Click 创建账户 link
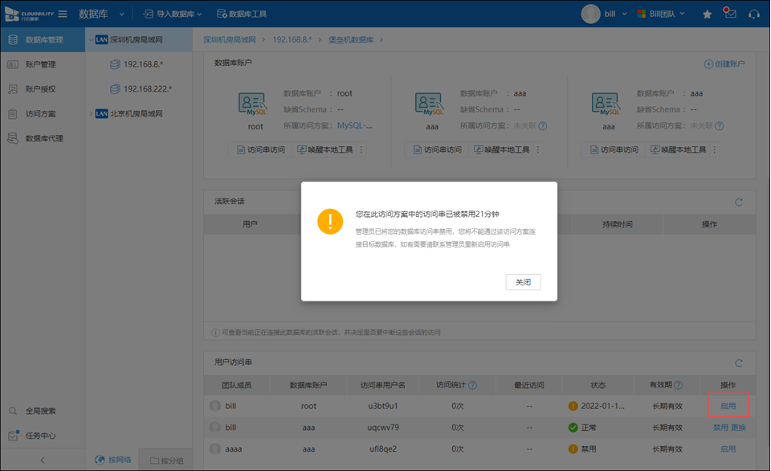This screenshot has height=471, width=771. [724, 63]
